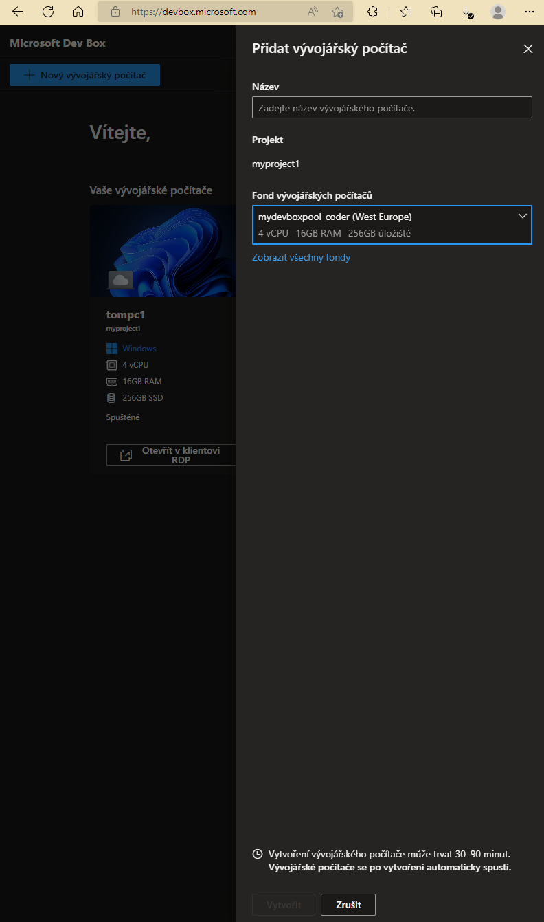Open the Collections icon
Viewport: 544px width, 922px height.
click(436, 12)
